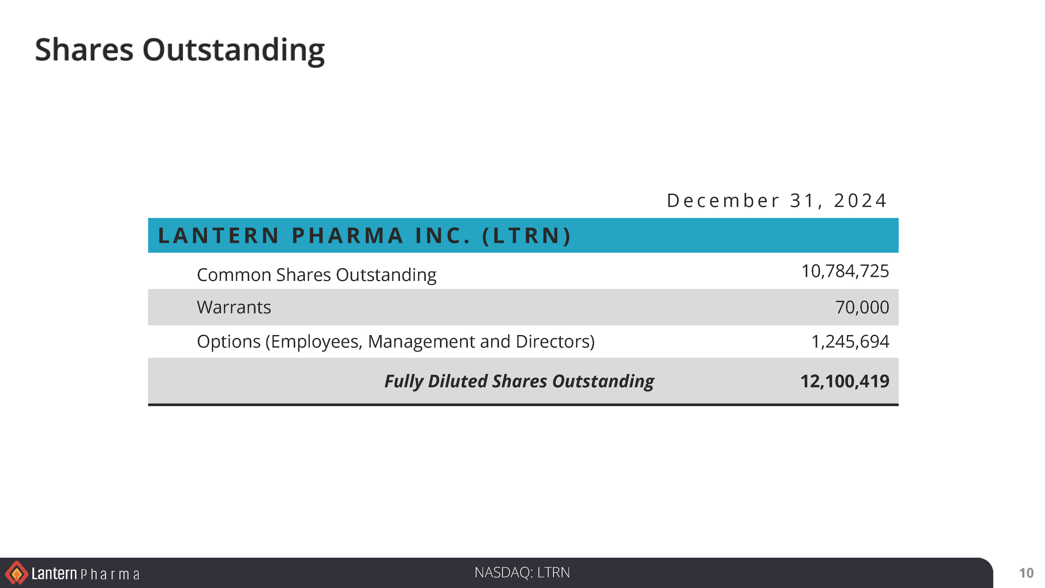Click the "NASDAQ: LTRN" footer text
This screenshot has width=1045, height=588.
[x=522, y=572]
